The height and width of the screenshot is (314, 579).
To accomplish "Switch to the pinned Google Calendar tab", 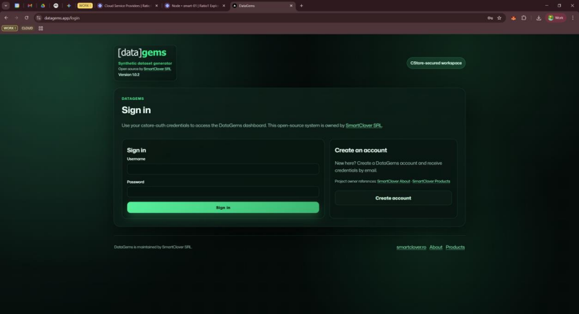I will coord(17,6).
